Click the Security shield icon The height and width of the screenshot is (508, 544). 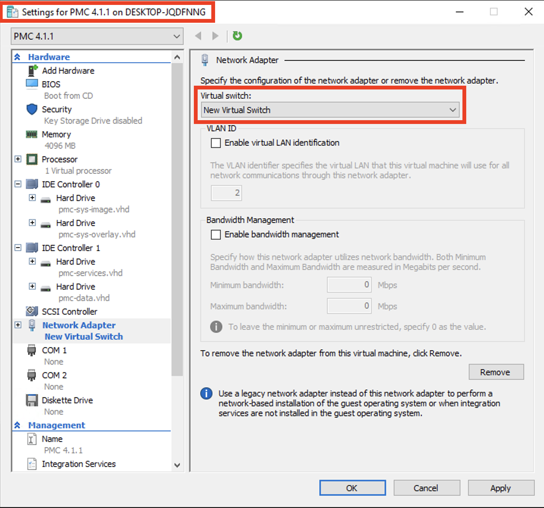tap(32, 109)
